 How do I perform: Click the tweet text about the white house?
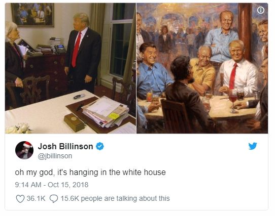pyautogui.click(x=90, y=172)
